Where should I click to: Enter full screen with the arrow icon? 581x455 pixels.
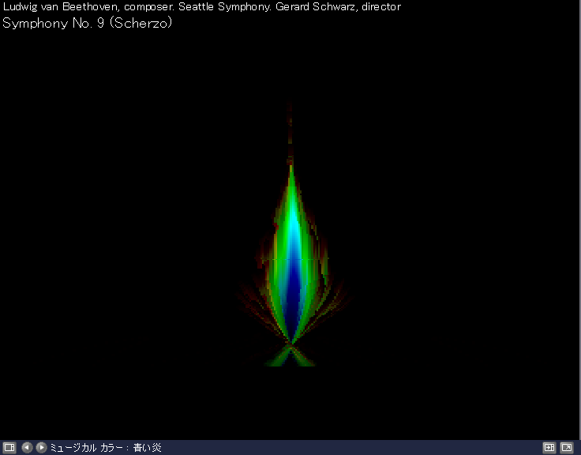566,448
